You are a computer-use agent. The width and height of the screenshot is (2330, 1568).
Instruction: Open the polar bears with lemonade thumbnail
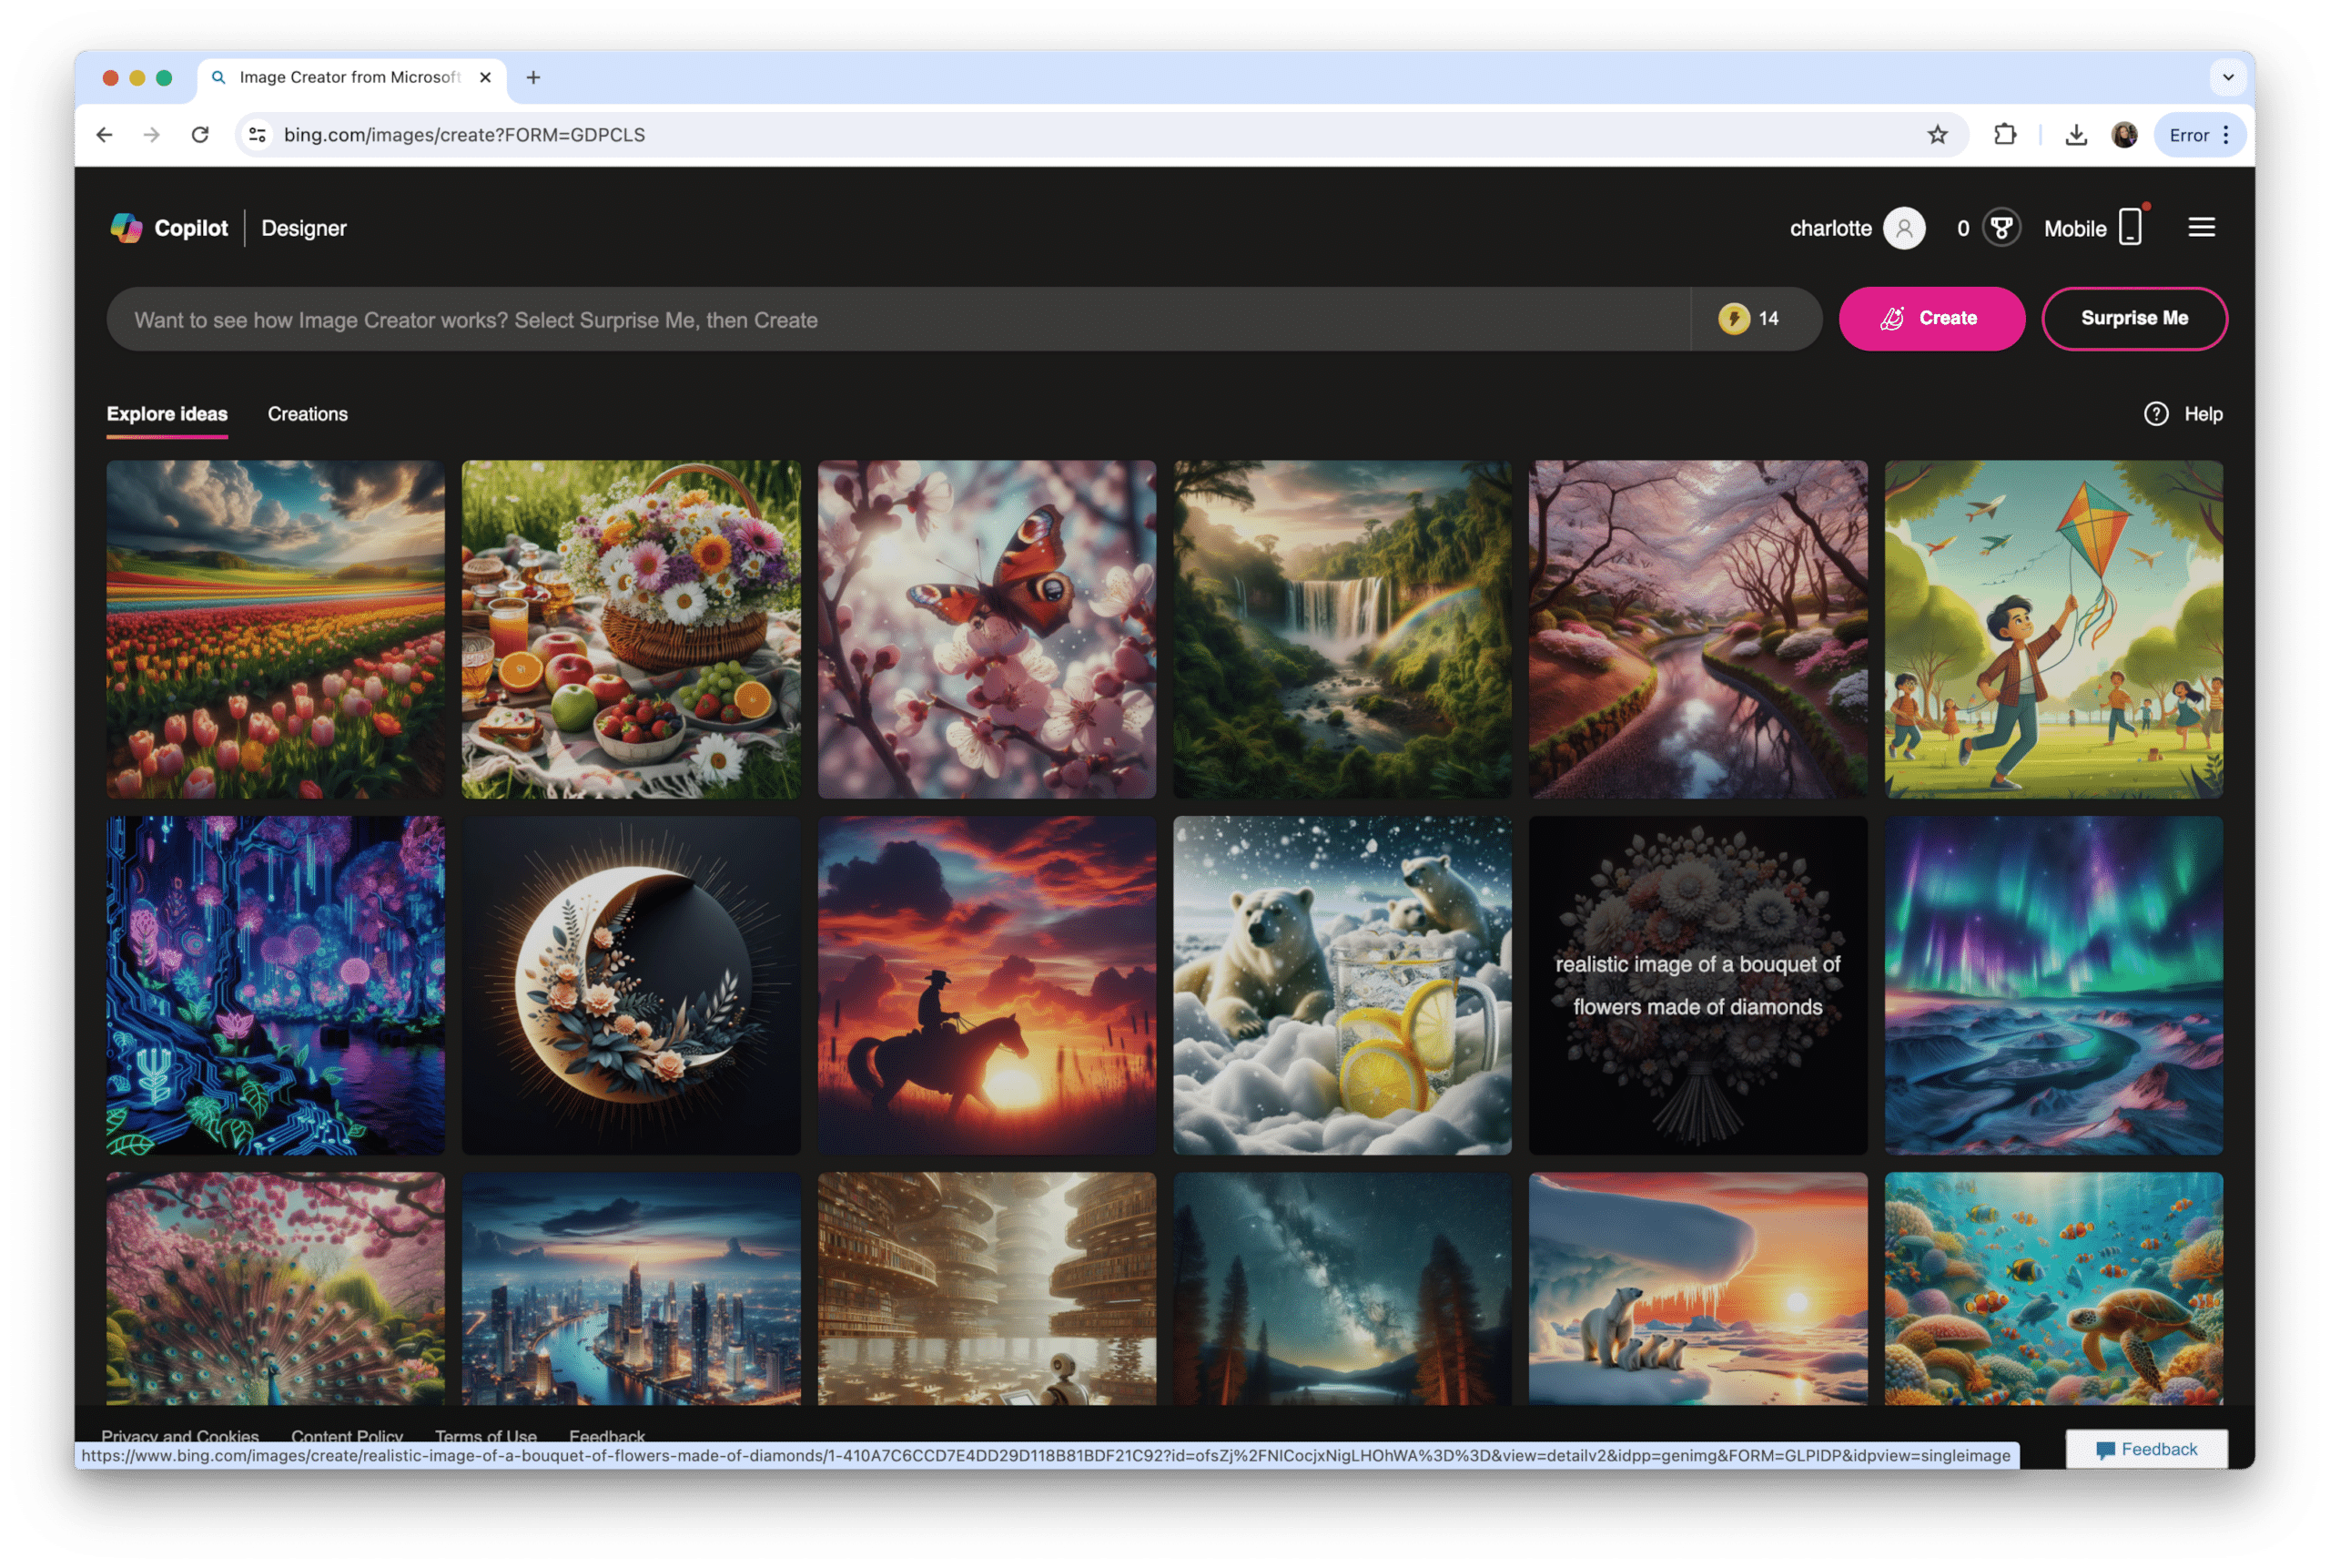click(1342, 986)
